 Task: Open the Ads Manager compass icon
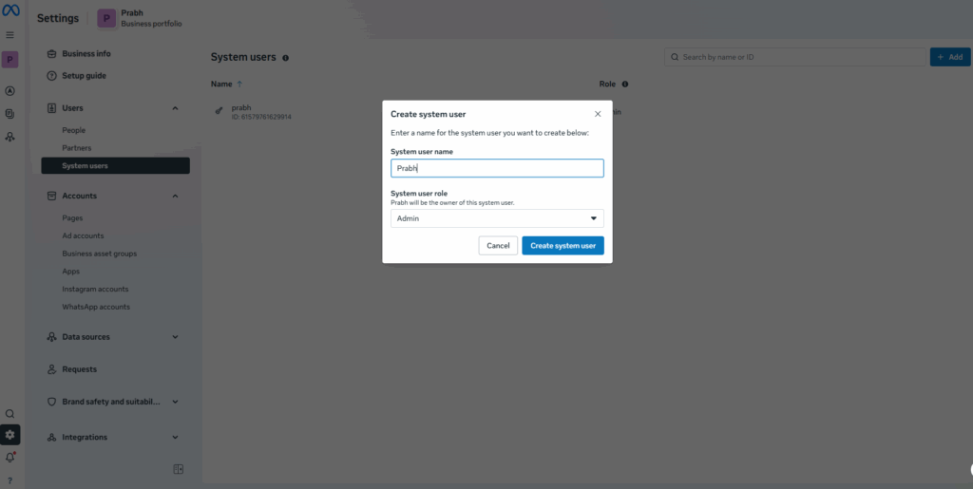[x=10, y=90]
